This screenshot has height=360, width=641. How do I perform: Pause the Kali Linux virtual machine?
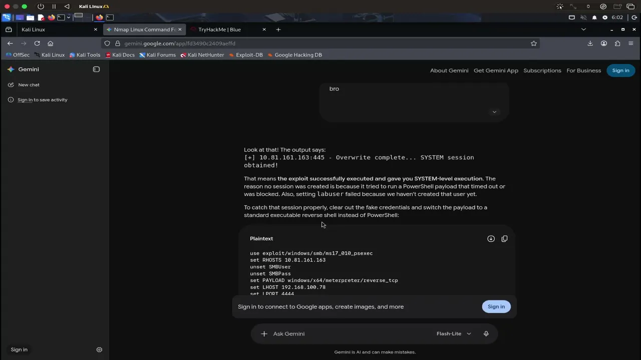(54, 6)
